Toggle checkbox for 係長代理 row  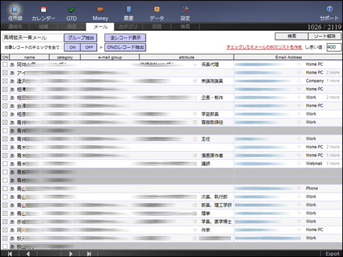[5, 64]
